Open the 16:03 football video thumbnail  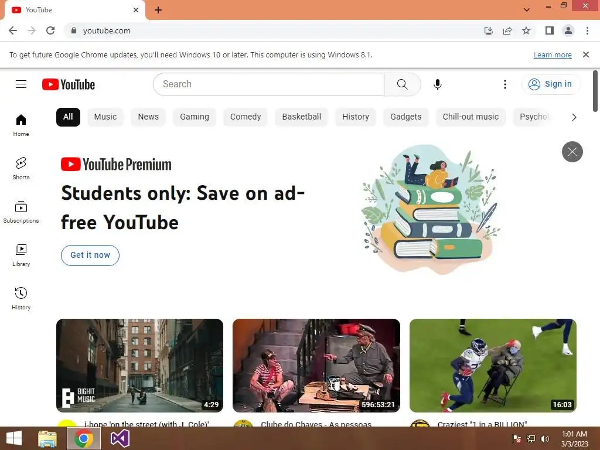click(493, 366)
